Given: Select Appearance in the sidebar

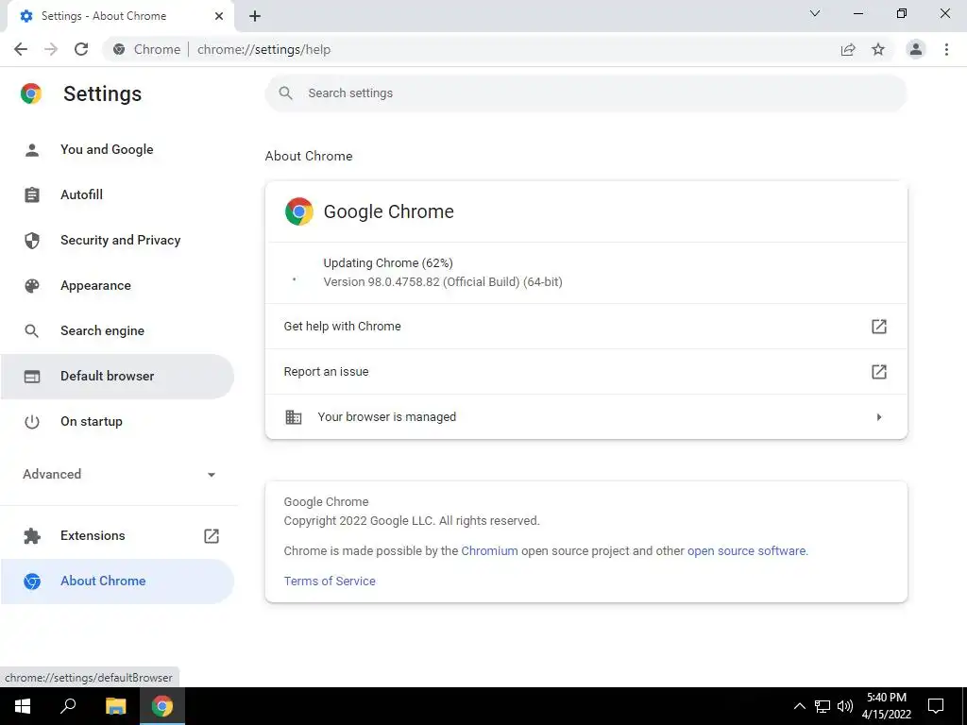Looking at the screenshot, I should point(117,285).
